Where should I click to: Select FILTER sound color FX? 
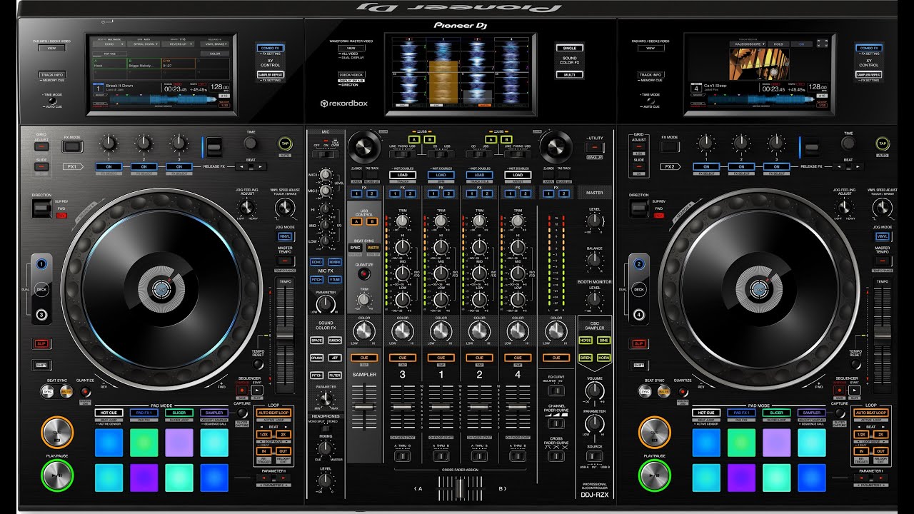click(335, 375)
